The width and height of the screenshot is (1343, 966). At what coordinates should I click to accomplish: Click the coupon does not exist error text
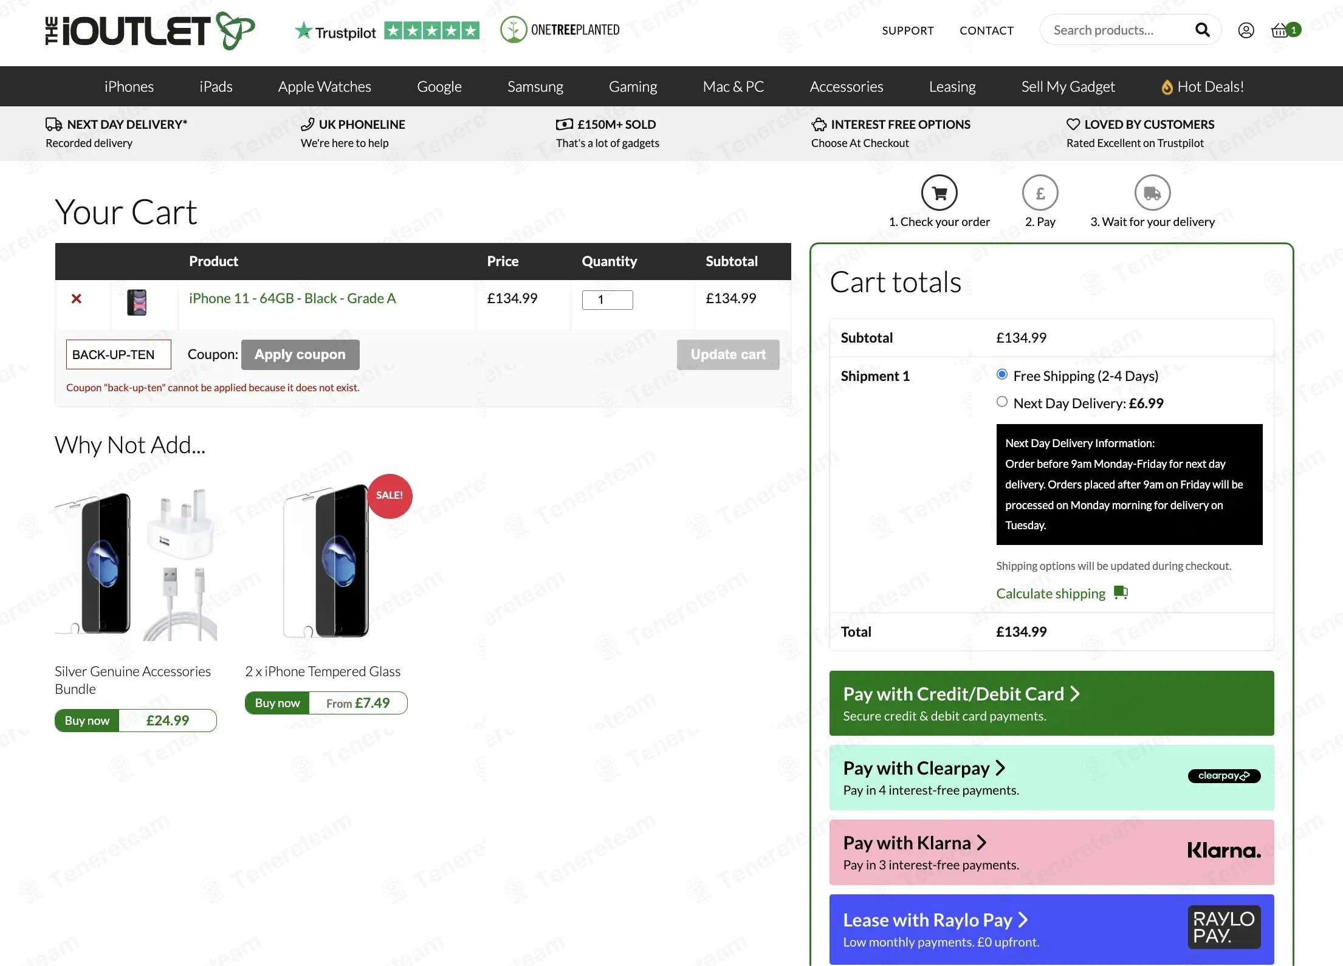click(213, 388)
